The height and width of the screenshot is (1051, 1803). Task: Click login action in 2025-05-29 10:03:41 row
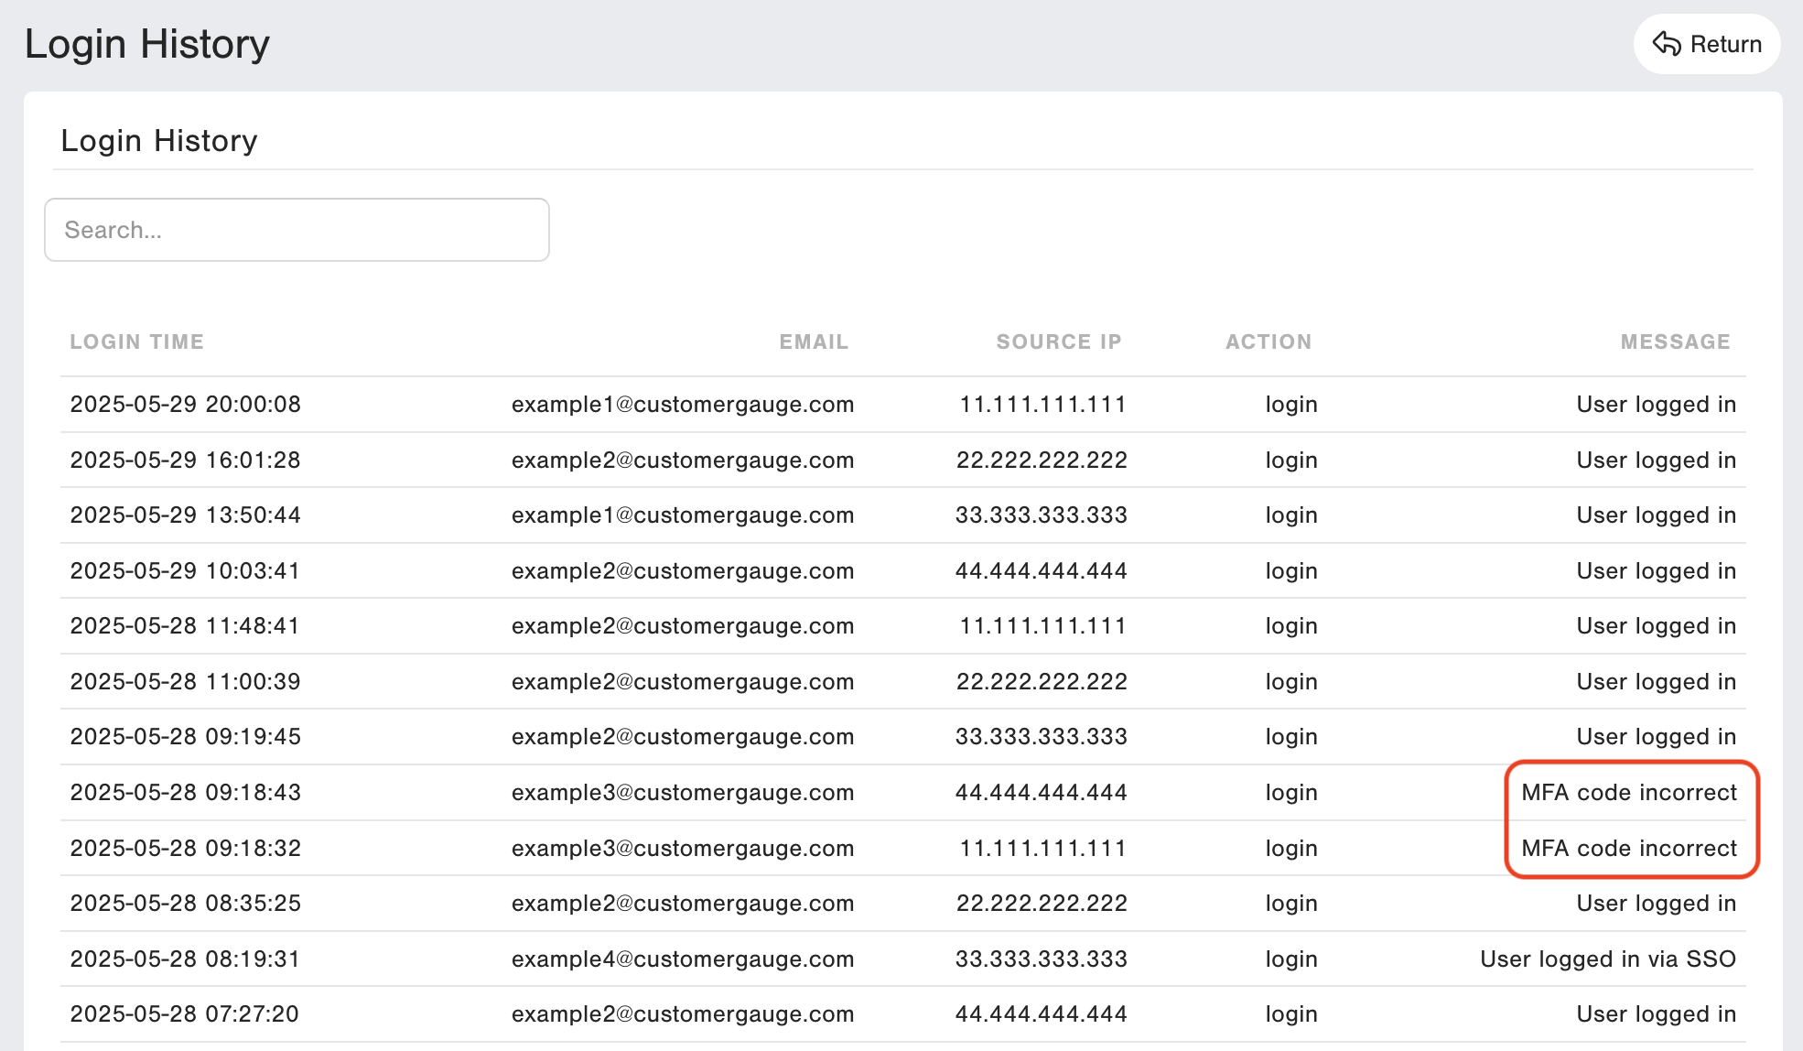coord(1290,570)
